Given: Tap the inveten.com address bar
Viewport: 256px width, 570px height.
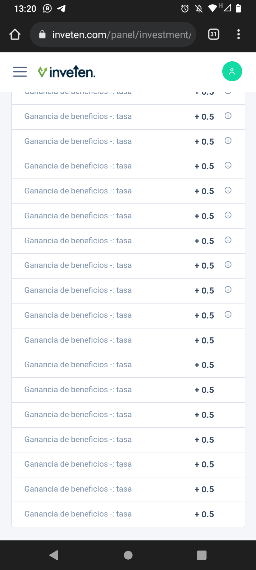Looking at the screenshot, I should click(113, 35).
